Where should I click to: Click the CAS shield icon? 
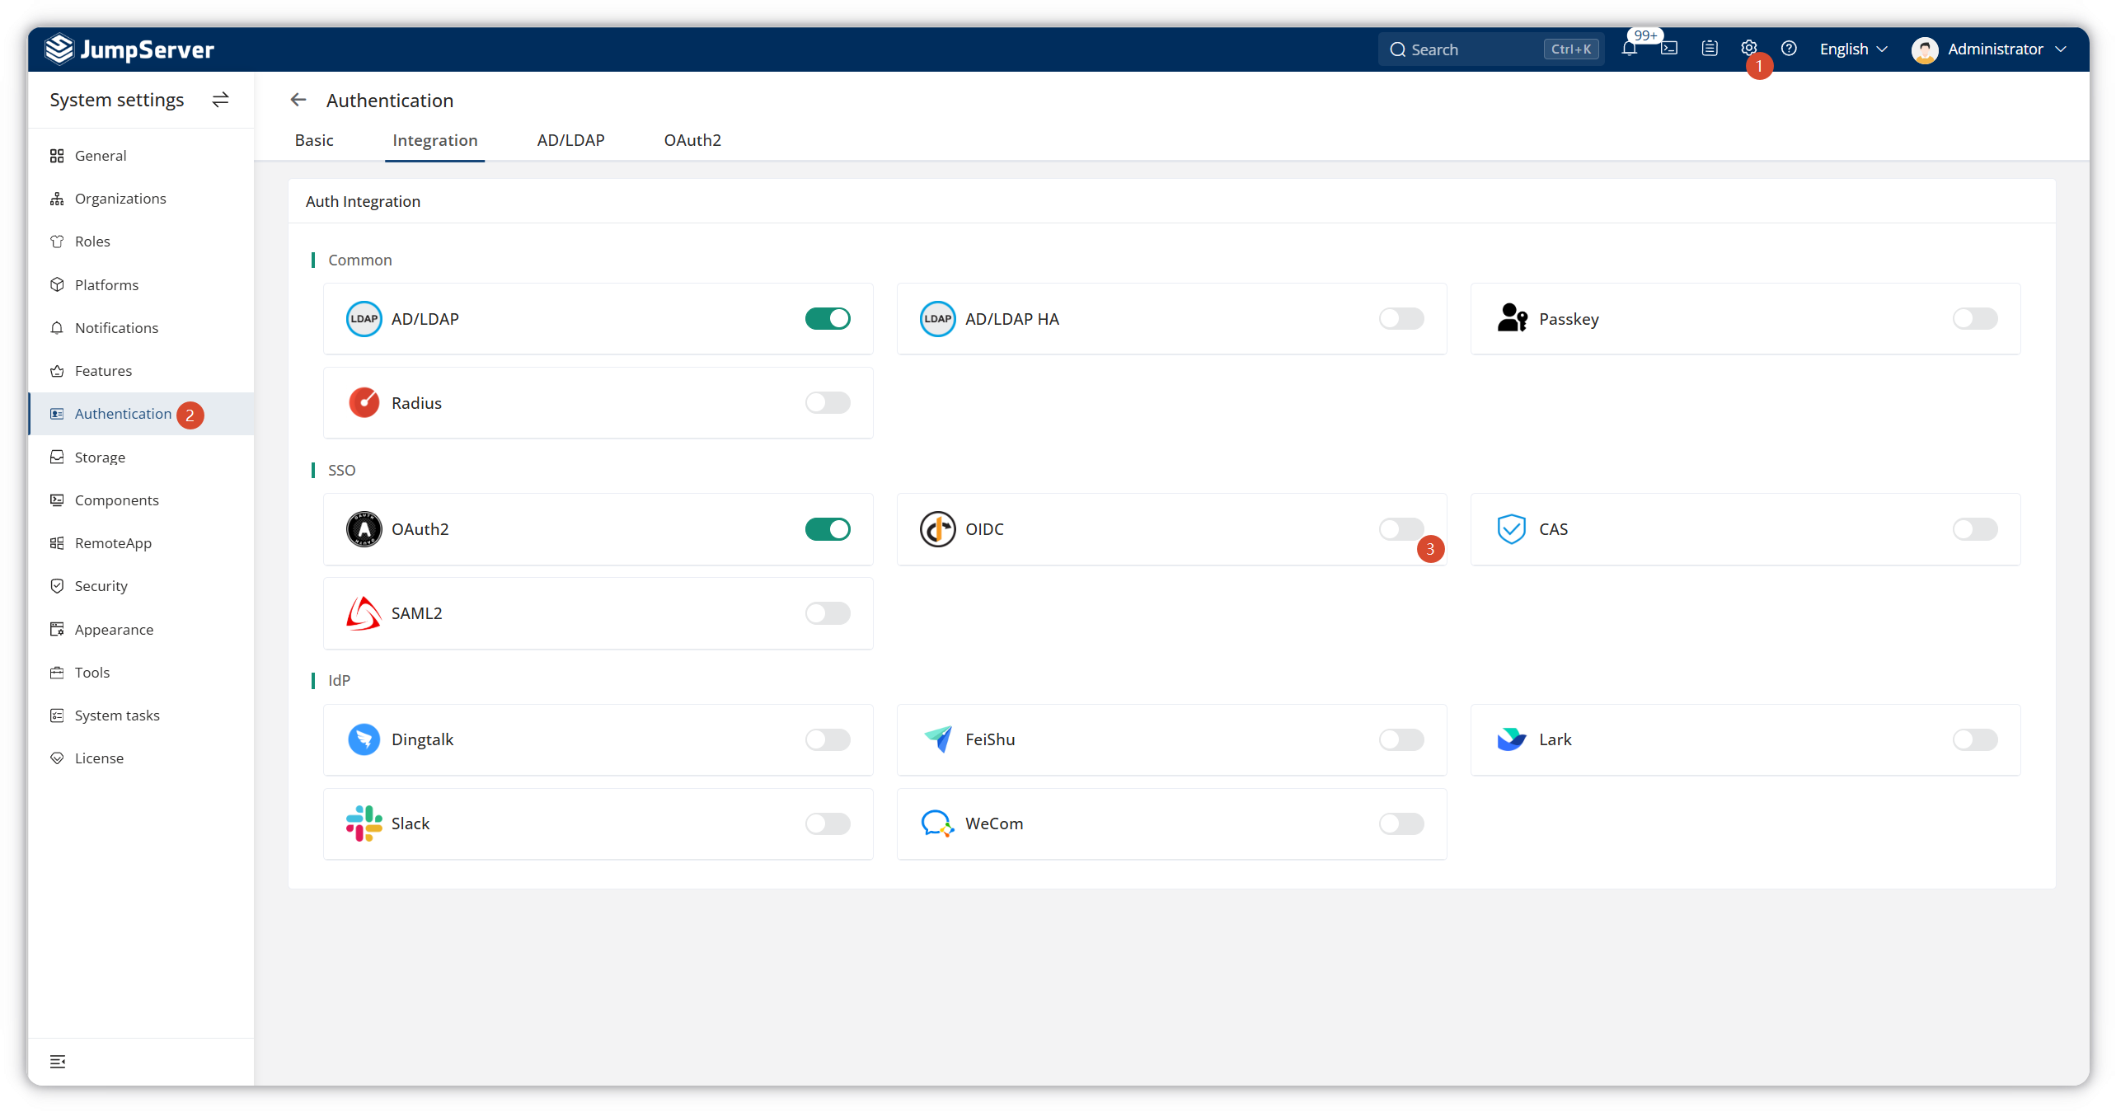pos(1511,529)
